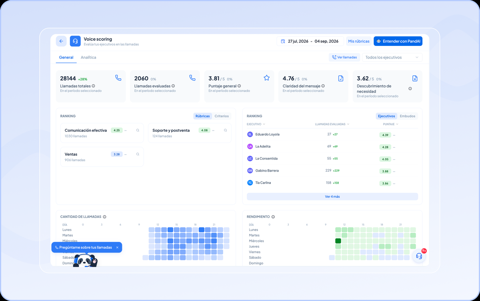Open the Soporte y postventa card
The height and width of the screenshot is (301, 480).
(190, 133)
